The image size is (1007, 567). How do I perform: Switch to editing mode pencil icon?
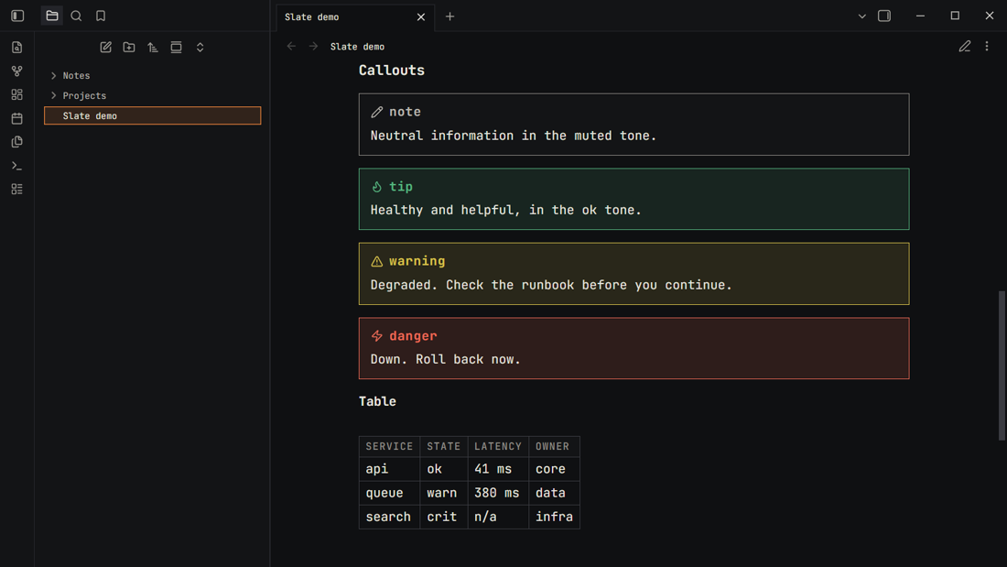[965, 47]
